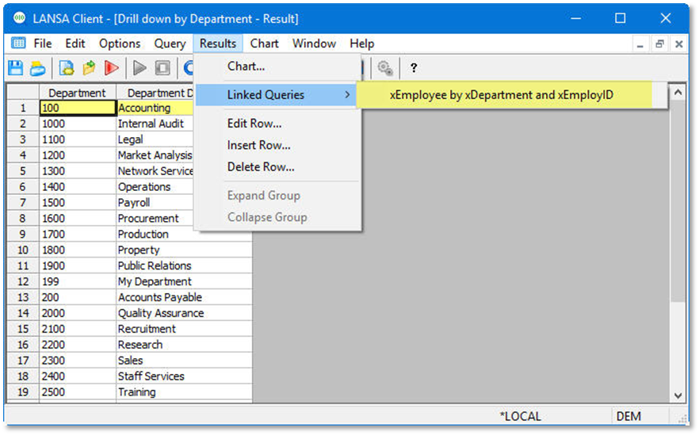Image resolution: width=699 pixels, height=435 pixels.
Task: Expand the Linked Queries submenu arrow
Action: (347, 95)
